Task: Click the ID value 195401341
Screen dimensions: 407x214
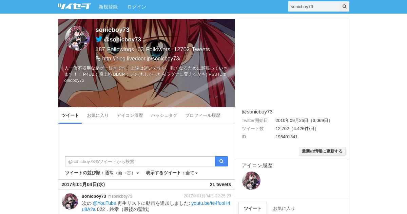Action: pos(287,137)
